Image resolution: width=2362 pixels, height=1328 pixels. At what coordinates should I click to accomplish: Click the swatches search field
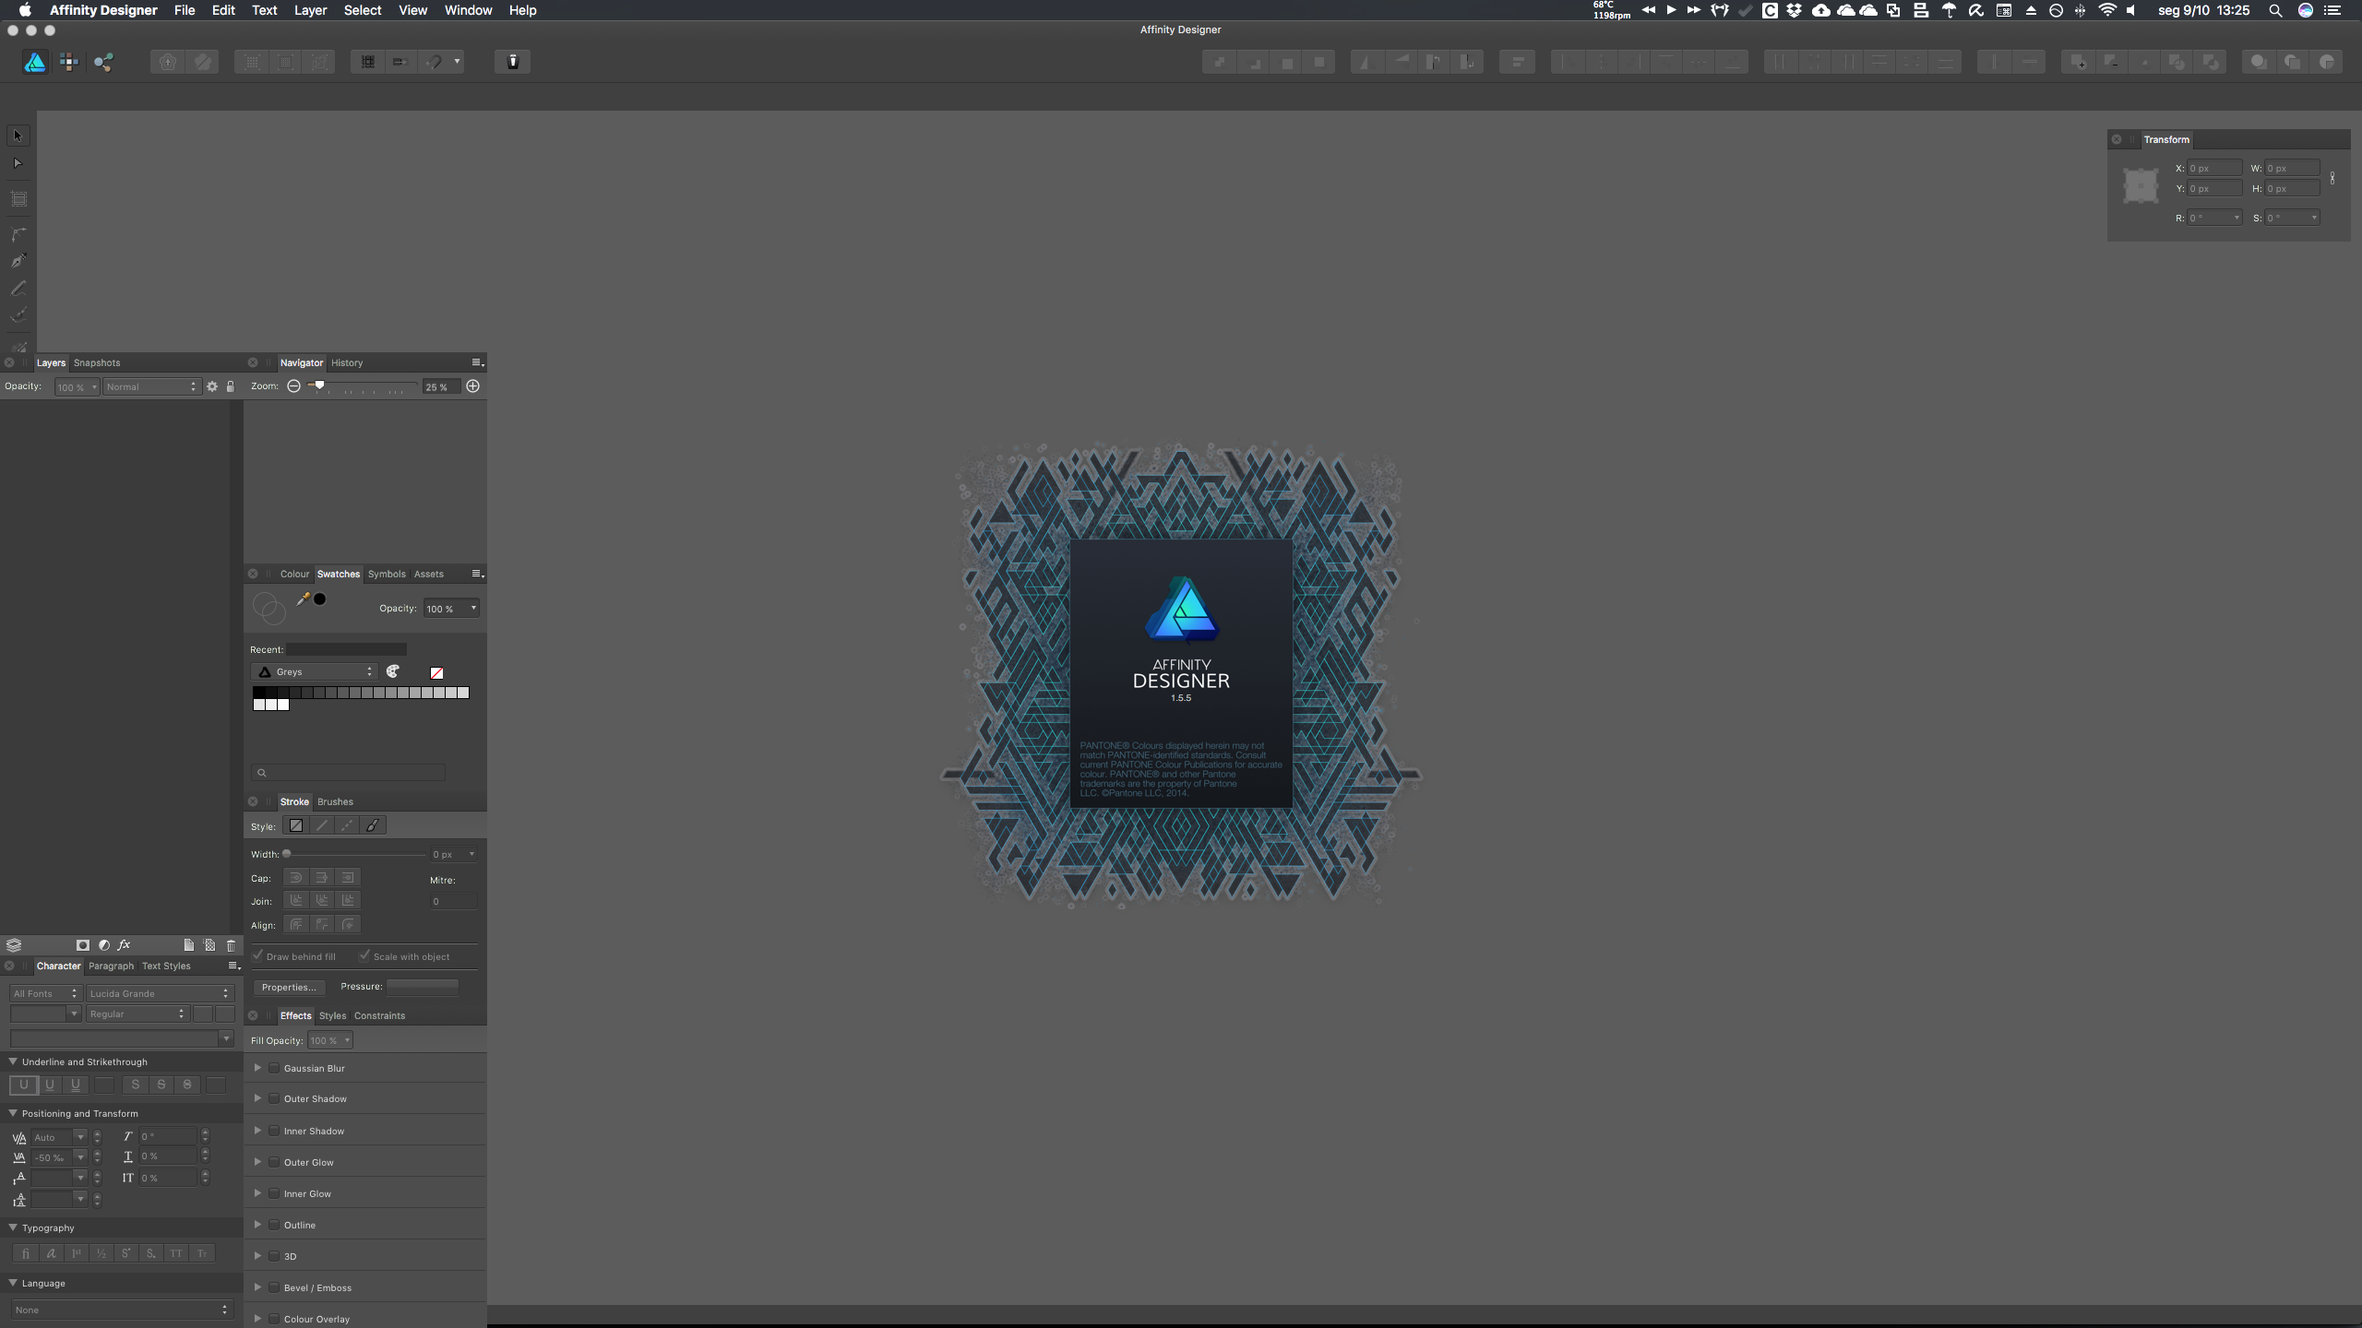click(x=349, y=772)
